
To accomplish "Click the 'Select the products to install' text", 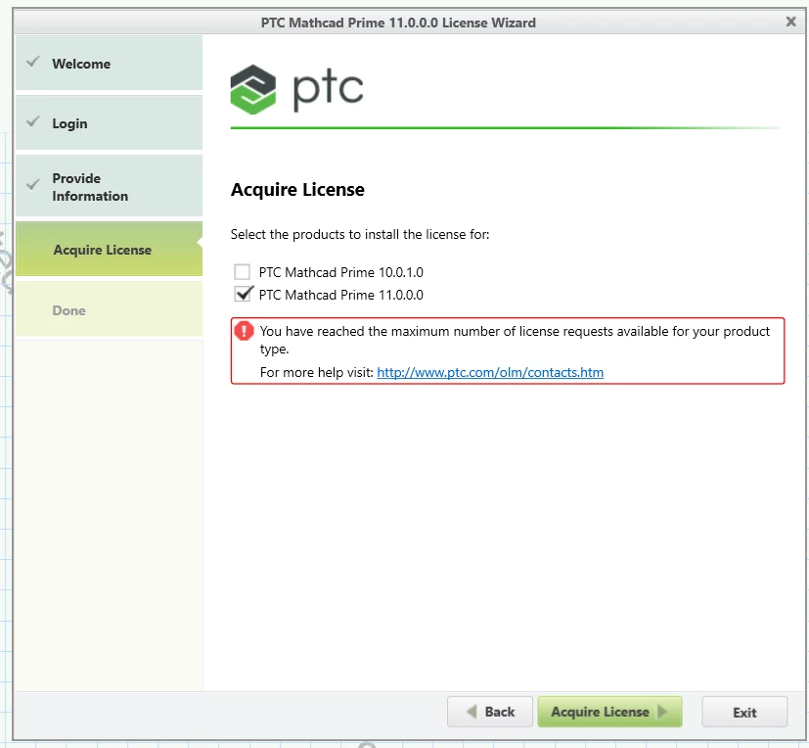I will [360, 234].
